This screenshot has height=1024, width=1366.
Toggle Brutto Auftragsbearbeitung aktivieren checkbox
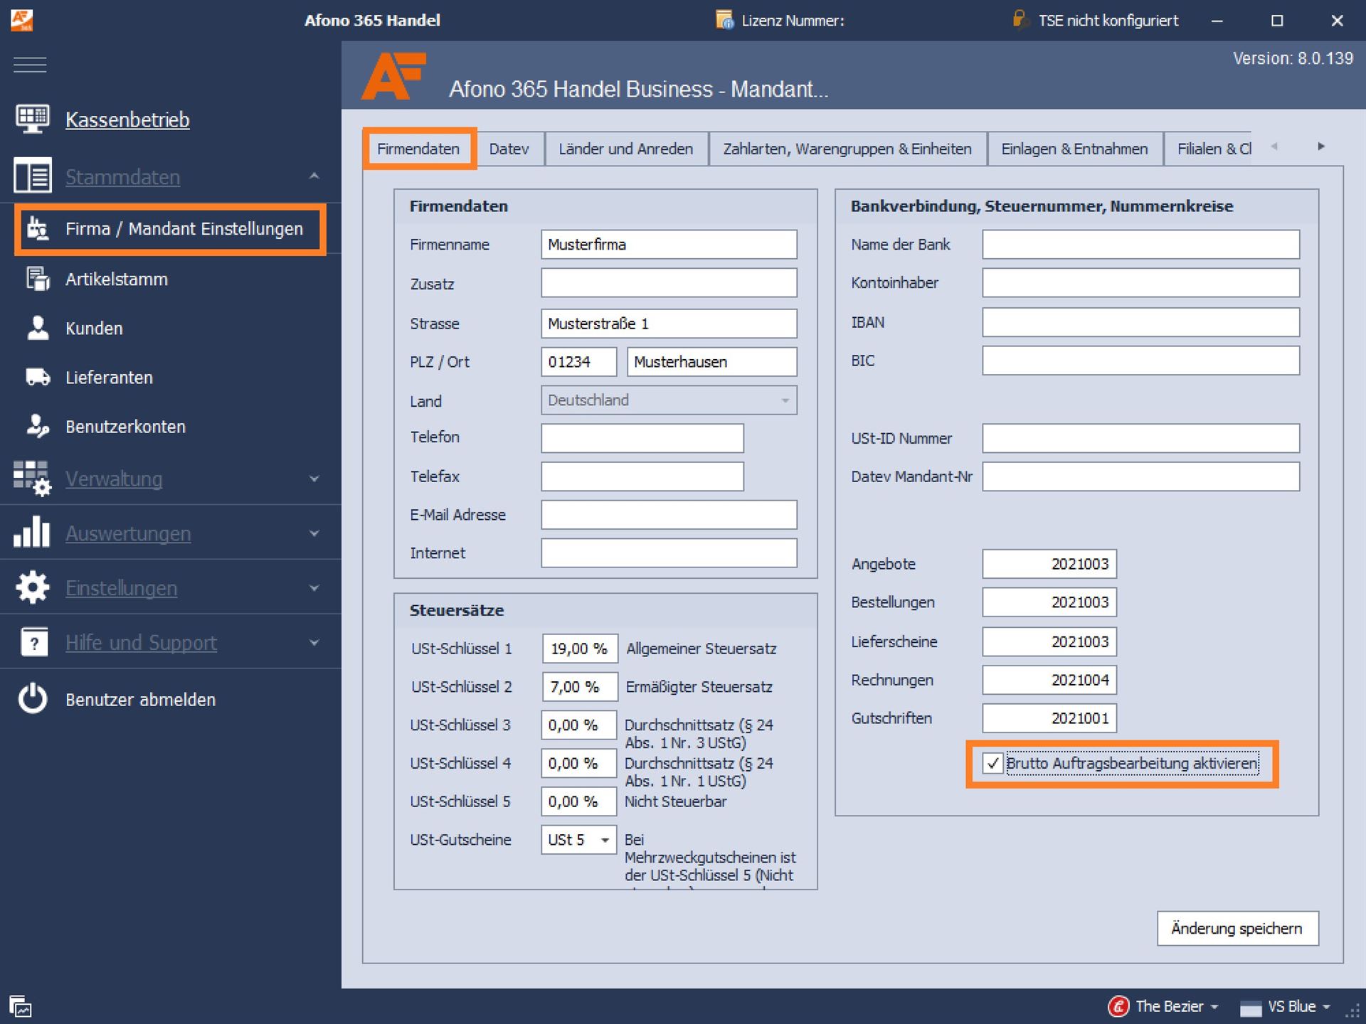[992, 764]
